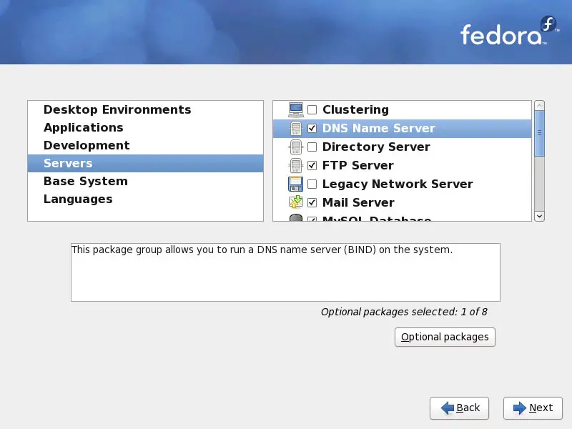
Task: Click the FTP Server icon
Action: click(295, 166)
